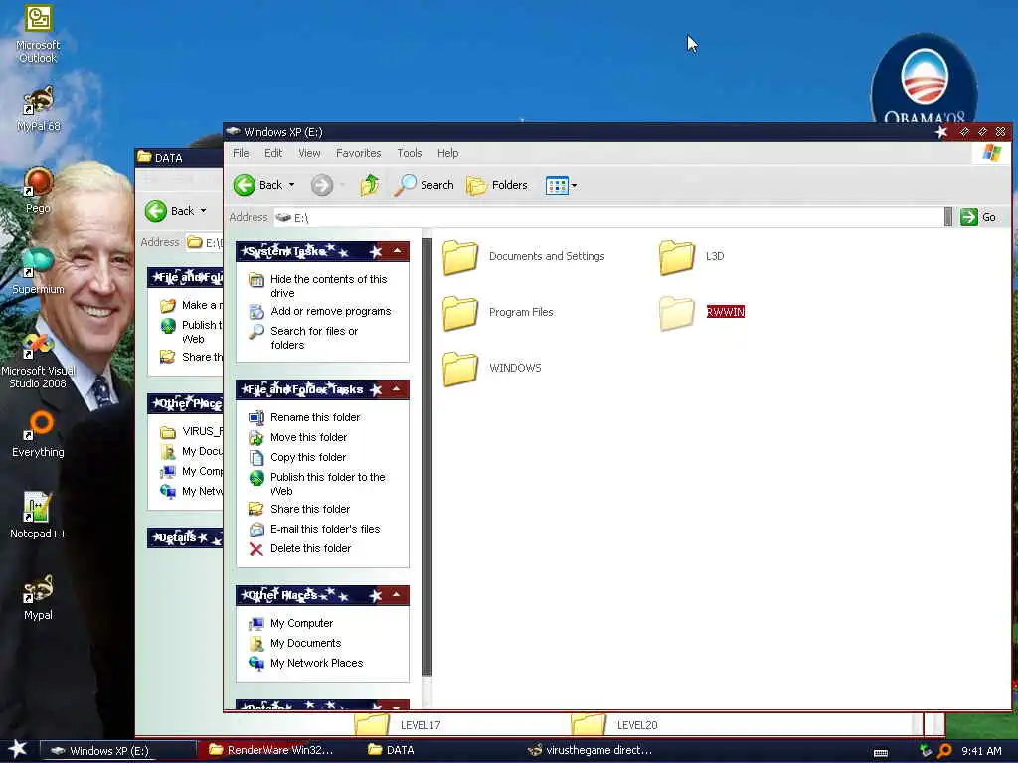Launch the Mypal desktop shortcut
Image resolution: width=1018 pixels, height=763 pixels.
(38, 597)
